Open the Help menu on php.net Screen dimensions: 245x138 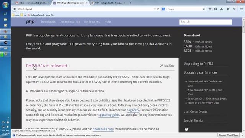point(108,22)
